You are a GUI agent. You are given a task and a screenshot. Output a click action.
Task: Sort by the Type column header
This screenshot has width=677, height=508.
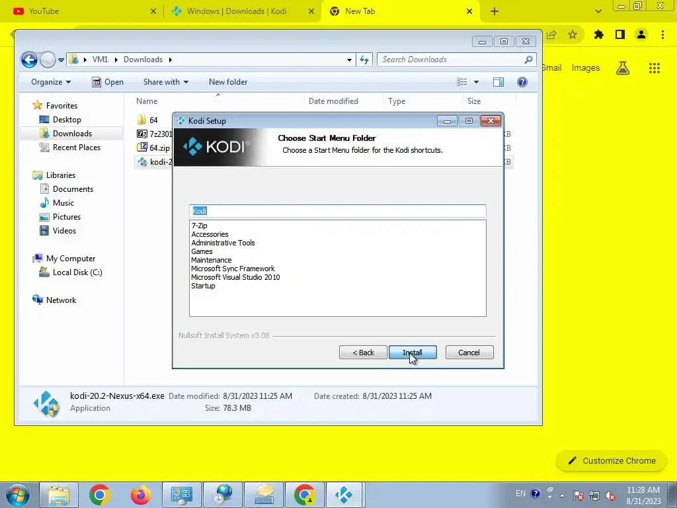(397, 101)
